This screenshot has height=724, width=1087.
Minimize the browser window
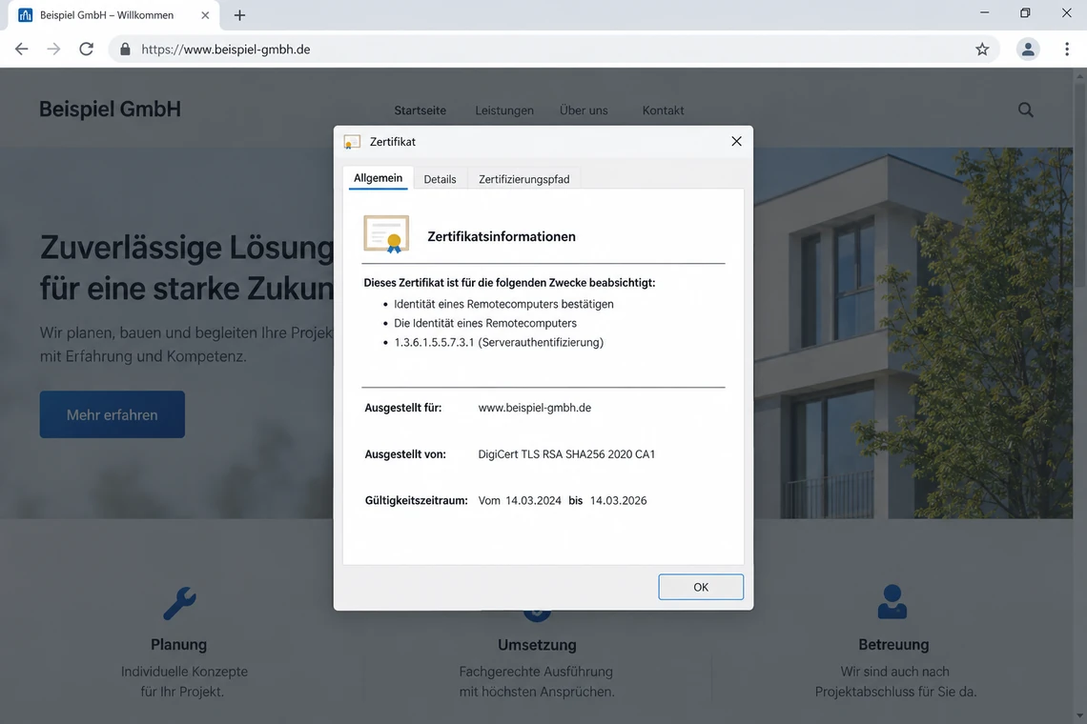coord(984,12)
